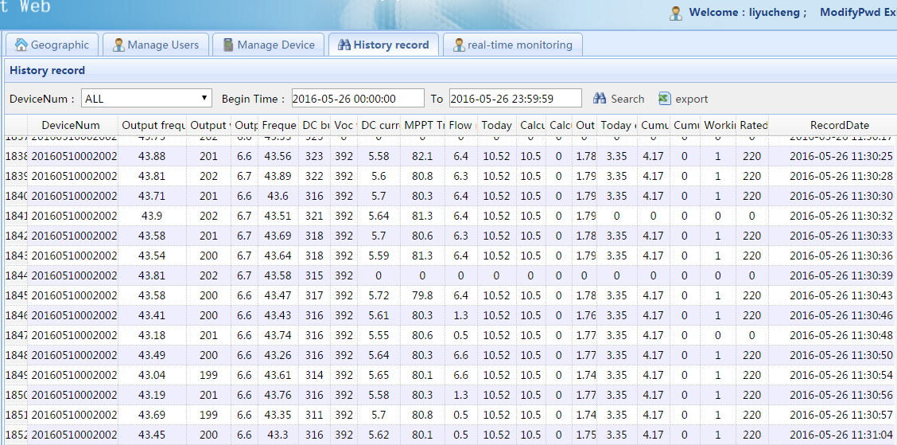Go to real-time monitoring tab
897x445 pixels.
click(x=513, y=45)
